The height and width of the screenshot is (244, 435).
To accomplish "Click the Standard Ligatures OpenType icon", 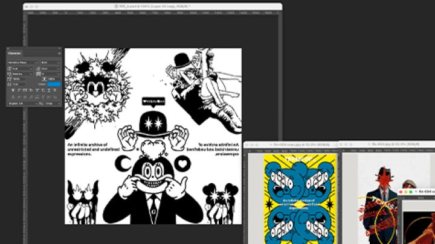I will tap(13, 97).
